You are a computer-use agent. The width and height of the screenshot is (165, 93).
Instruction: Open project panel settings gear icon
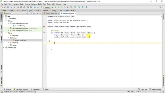point(37,13)
